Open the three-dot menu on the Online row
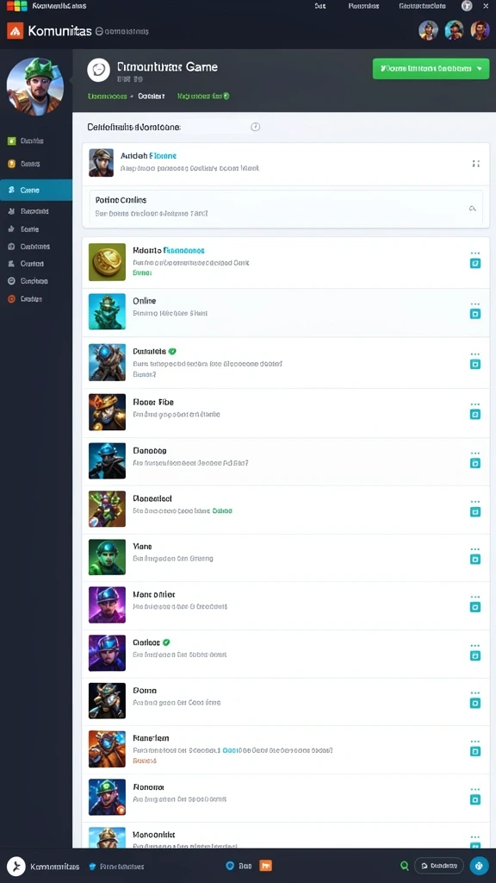Image resolution: width=496 pixels, height=883 pixels. click(x=475, y=304)
